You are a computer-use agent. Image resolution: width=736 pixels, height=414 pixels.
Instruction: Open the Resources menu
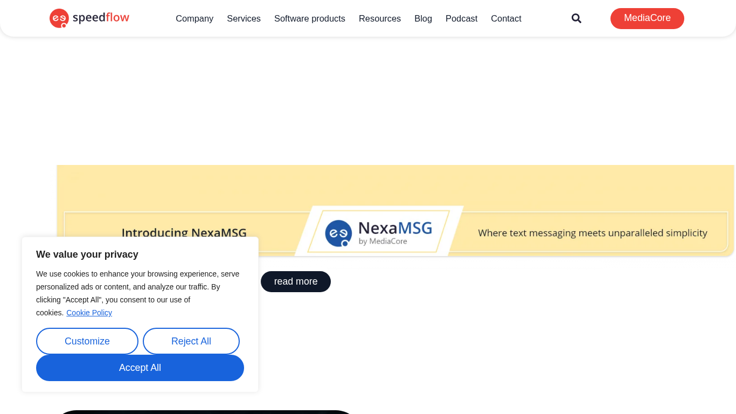coord(380,18)
